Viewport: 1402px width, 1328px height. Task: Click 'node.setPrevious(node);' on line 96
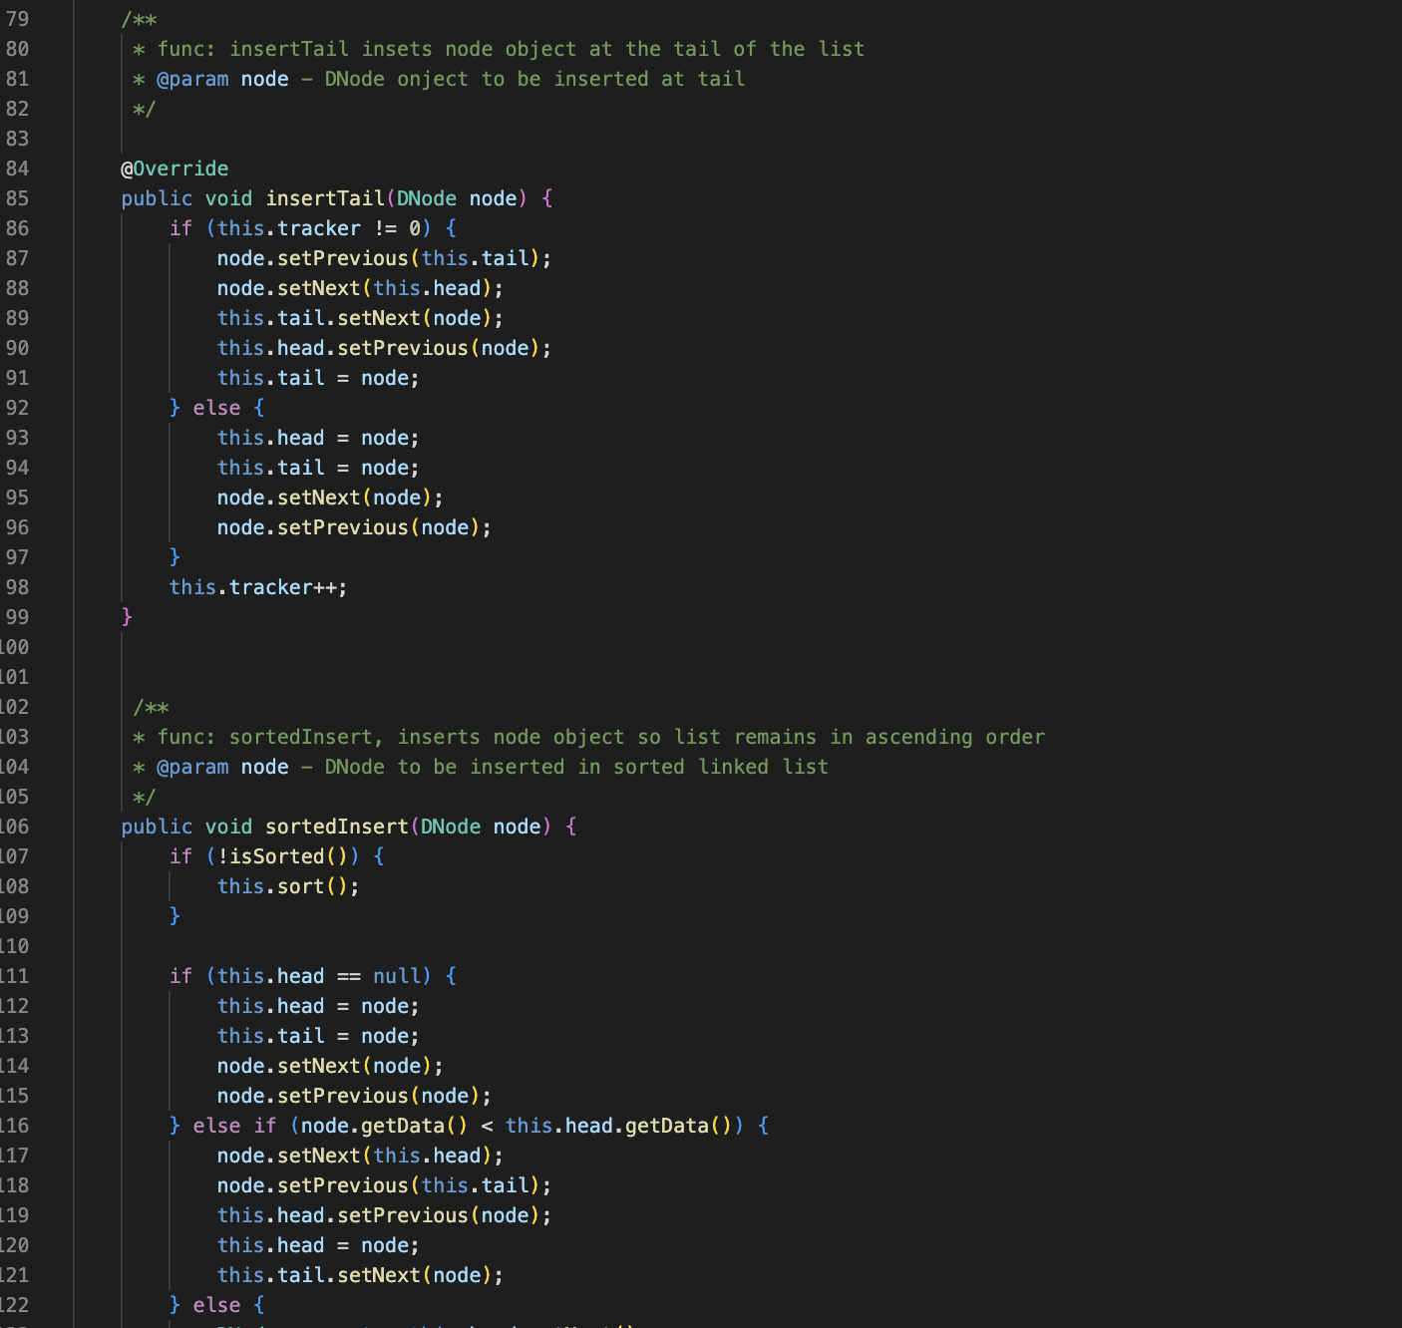coord(355,527)
